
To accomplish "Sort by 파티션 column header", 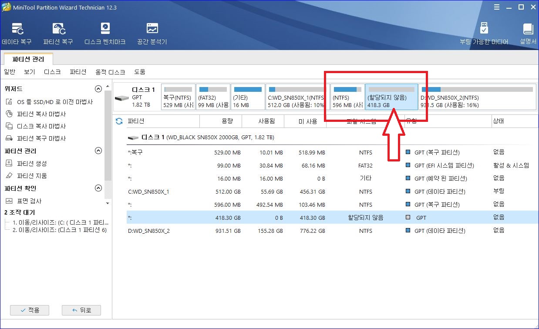I will [x=163, y=121].
